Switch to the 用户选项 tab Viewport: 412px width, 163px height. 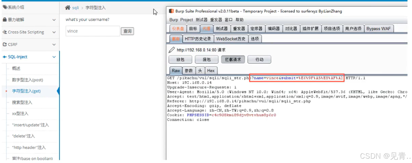353,29
